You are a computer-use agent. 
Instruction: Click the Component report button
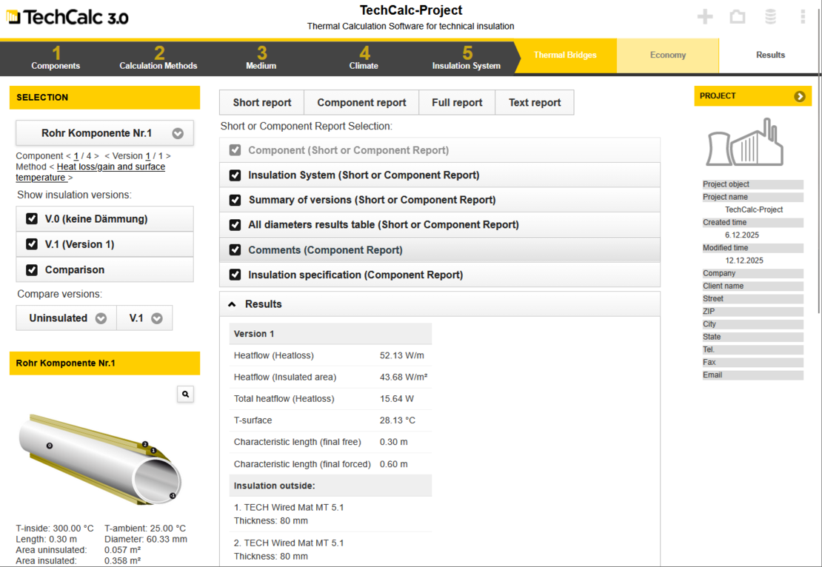[361, 103]
